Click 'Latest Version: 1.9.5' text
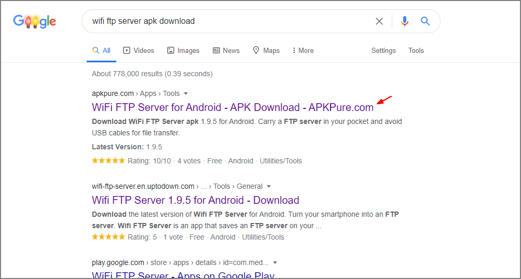 point(127,147)
